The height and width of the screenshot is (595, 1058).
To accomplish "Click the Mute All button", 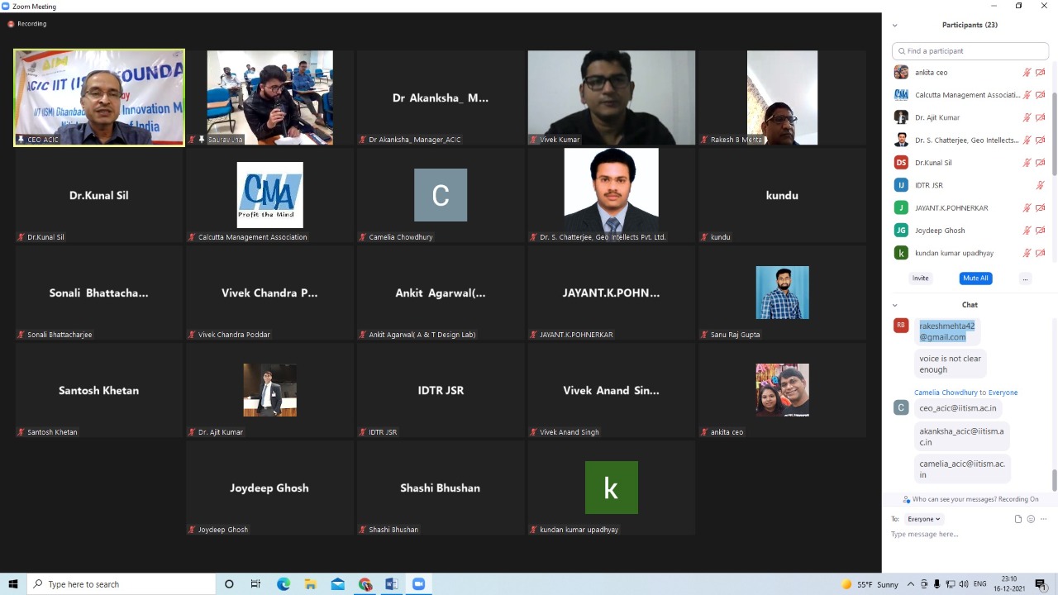I will [975, 278].
